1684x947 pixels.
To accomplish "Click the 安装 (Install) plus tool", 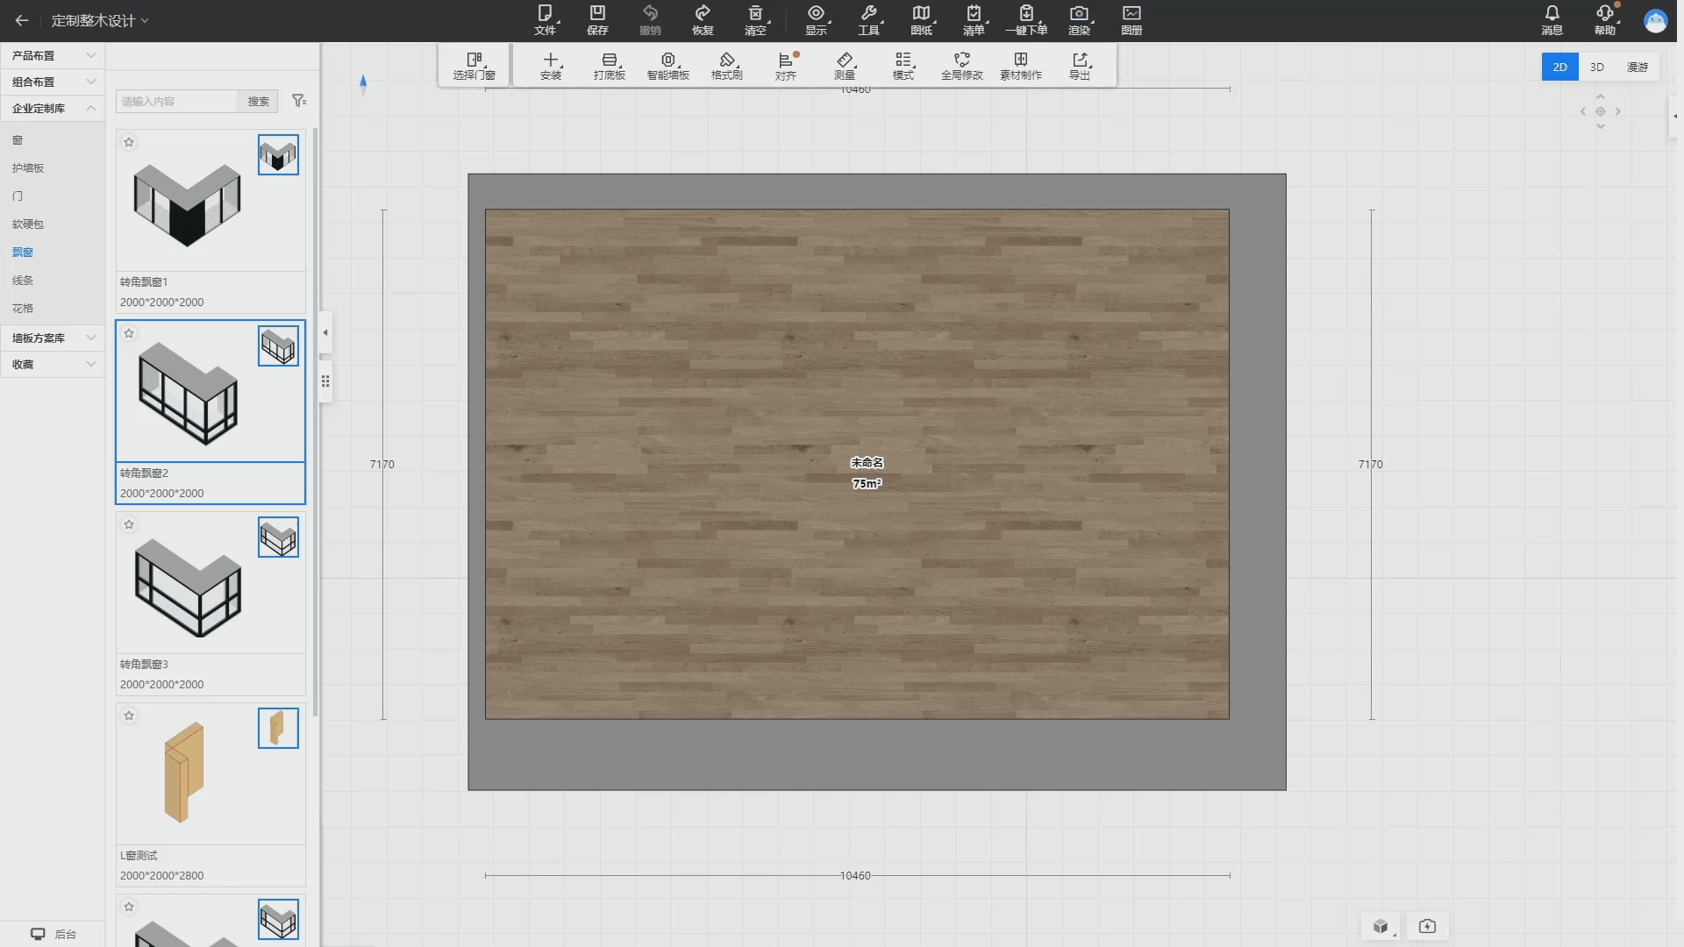I will [x=551, y=66].
